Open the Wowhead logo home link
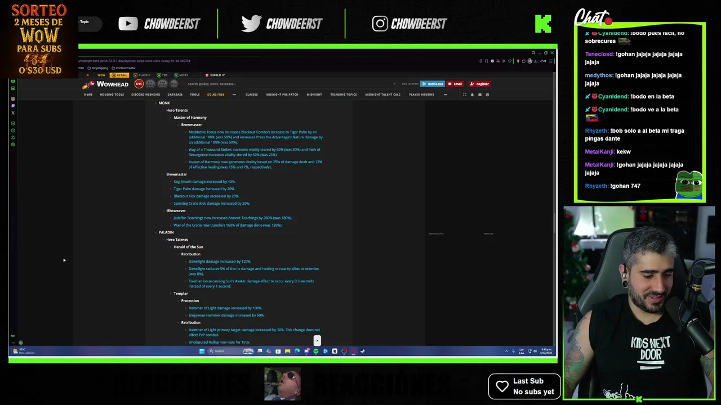 105,84
